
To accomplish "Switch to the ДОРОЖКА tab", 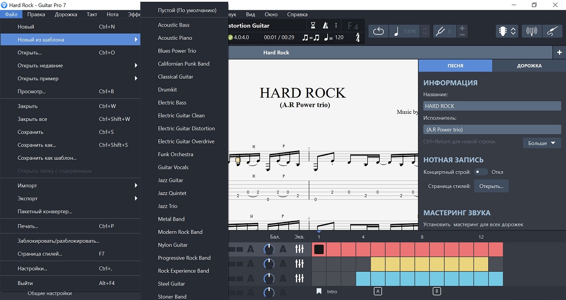I will coord(529,66).
